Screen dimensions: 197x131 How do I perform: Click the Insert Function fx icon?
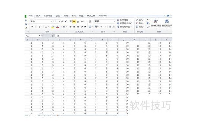53,36
